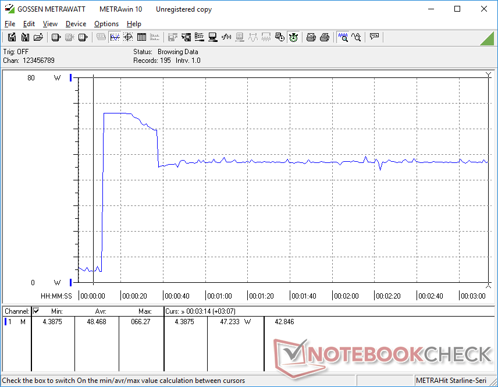498x387 pixels.
Task: Click the blue Y-axis marker at 80 W
Action: click(x=71, y=78)
